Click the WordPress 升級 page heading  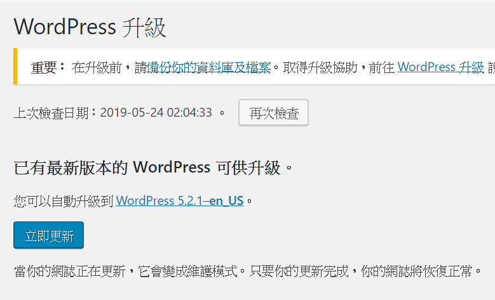pyautogui.click(x=90, y=27)
